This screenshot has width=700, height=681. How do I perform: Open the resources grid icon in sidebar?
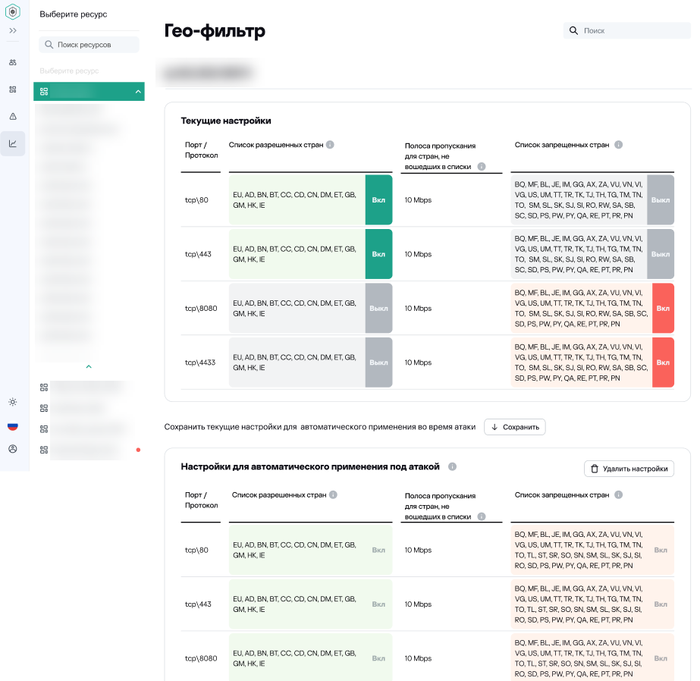tap(13, 89)
